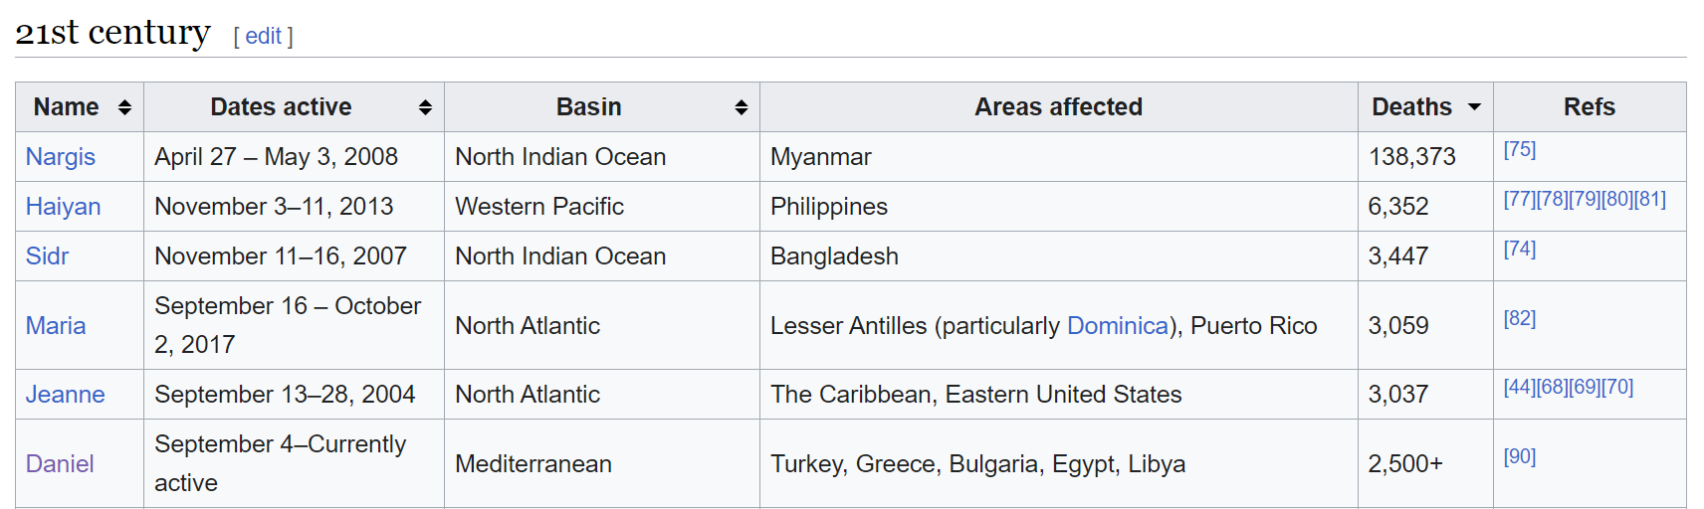Sort by Dates active column arrows
This screenshot has height=509, width=1704.
[x=425, y=107]
